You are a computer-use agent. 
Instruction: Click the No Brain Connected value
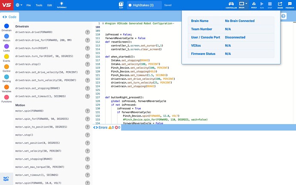240,21
